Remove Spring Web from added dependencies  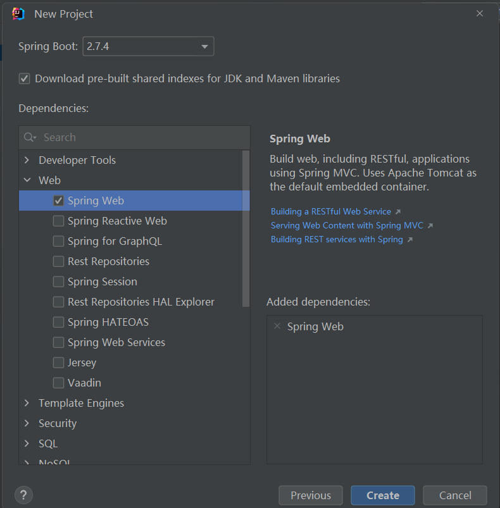pyautogui.click(x=277, y=326)
